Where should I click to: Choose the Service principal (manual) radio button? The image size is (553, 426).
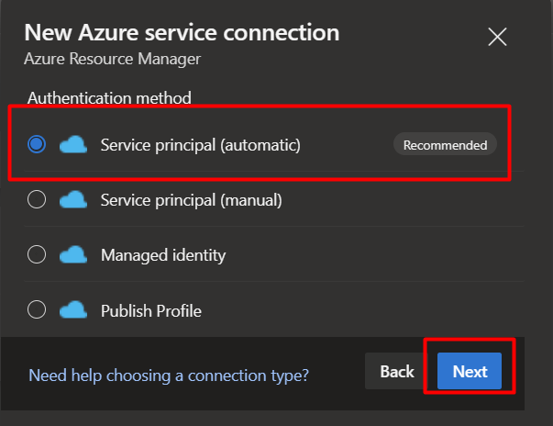point(37,199)
